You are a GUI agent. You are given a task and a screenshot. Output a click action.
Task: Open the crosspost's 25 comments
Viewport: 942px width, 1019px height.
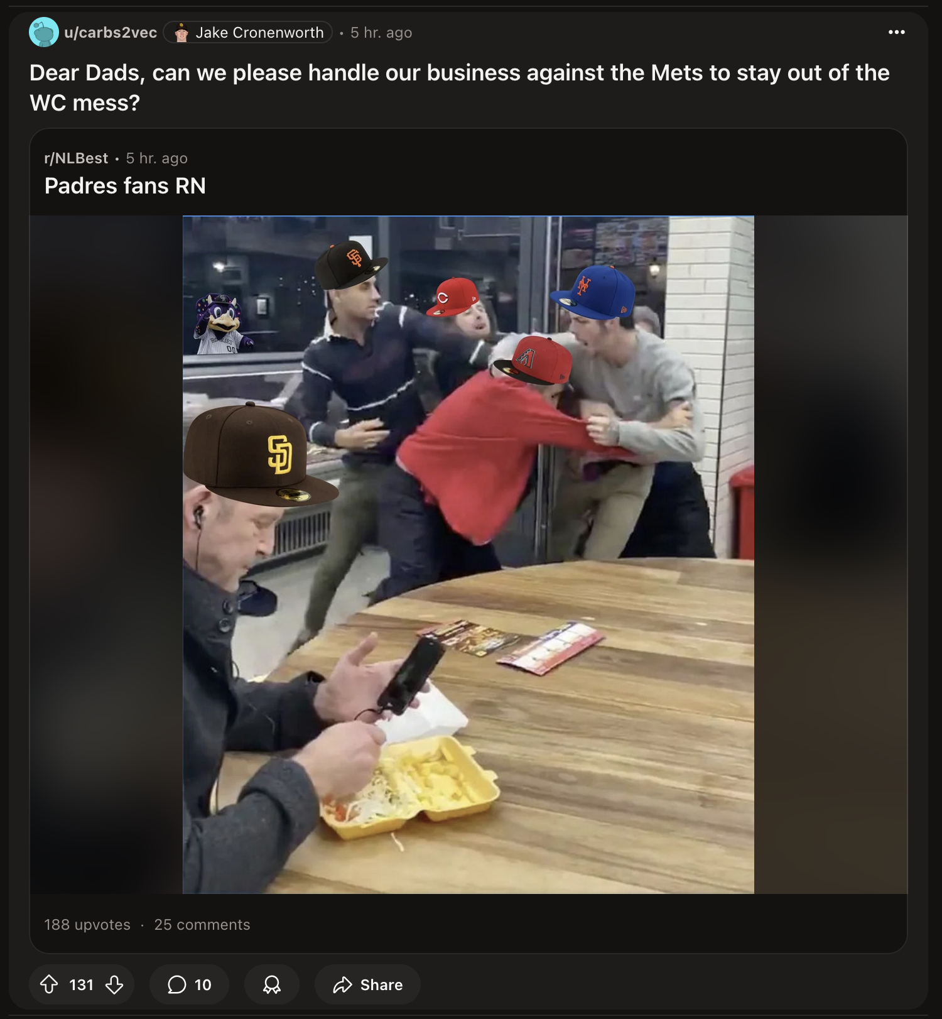pyautogui.click(x=202, y=925)
